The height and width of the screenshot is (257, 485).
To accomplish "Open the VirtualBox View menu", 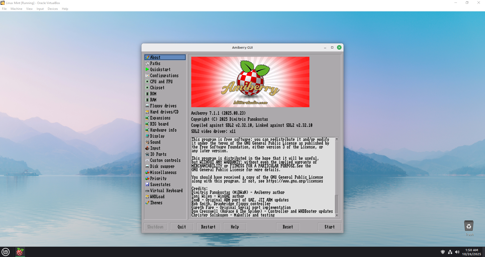I will pyautogui.click(x=29, y=9).
